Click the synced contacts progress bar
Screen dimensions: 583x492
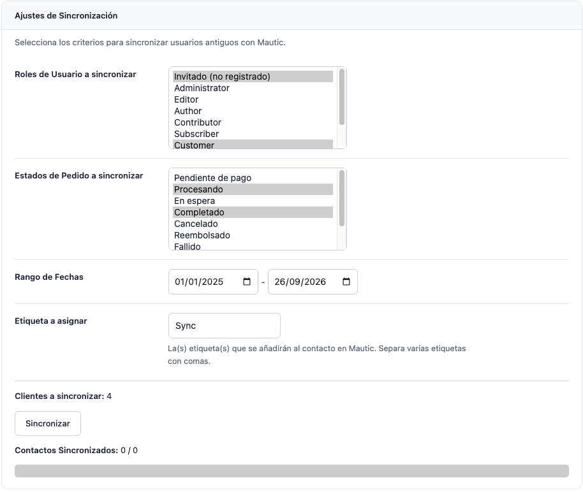[x=292, y=471]
